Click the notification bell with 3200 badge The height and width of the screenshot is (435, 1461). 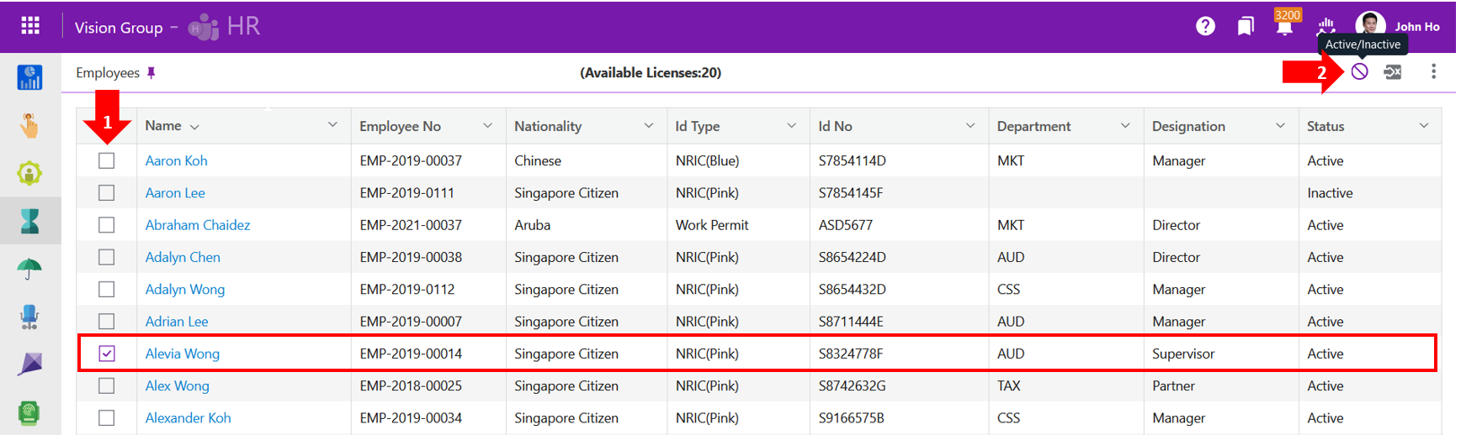(1284, 27)
